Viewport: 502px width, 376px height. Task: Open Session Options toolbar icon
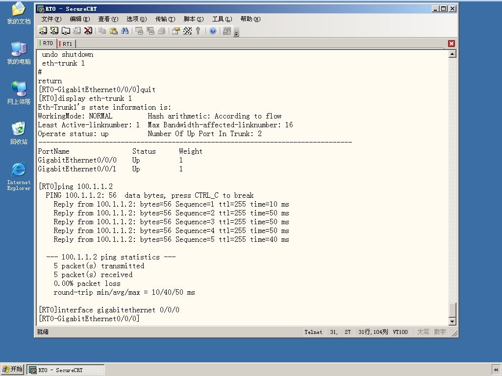click(x=176, y=31)
